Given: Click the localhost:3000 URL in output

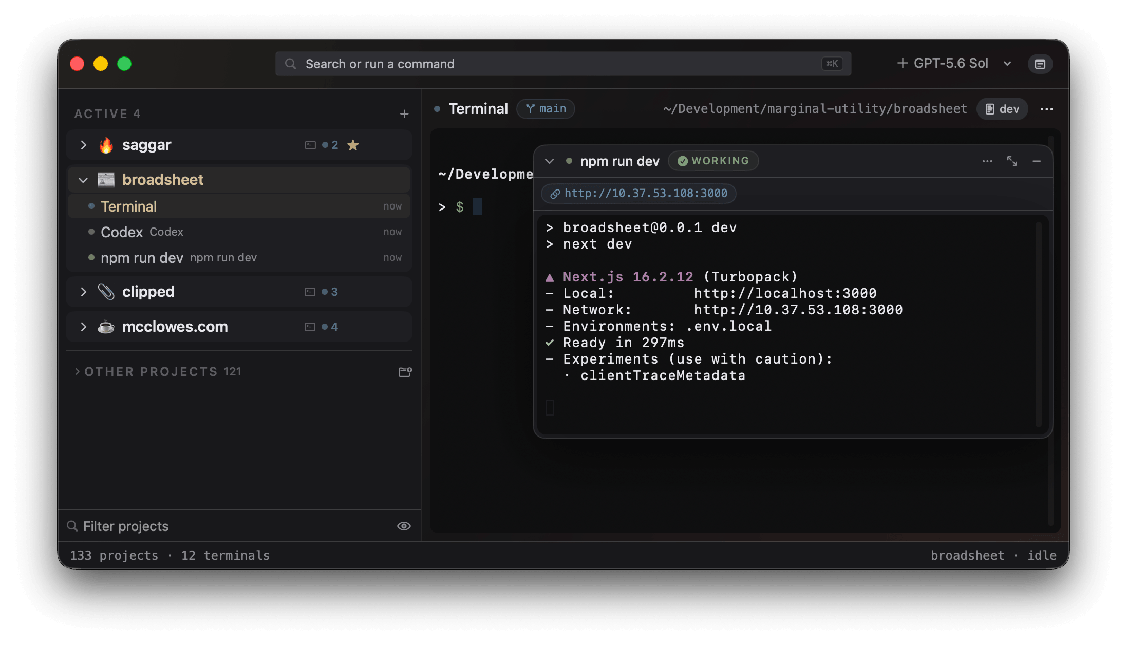Looking at the screenshot, I should click(785, 293).
